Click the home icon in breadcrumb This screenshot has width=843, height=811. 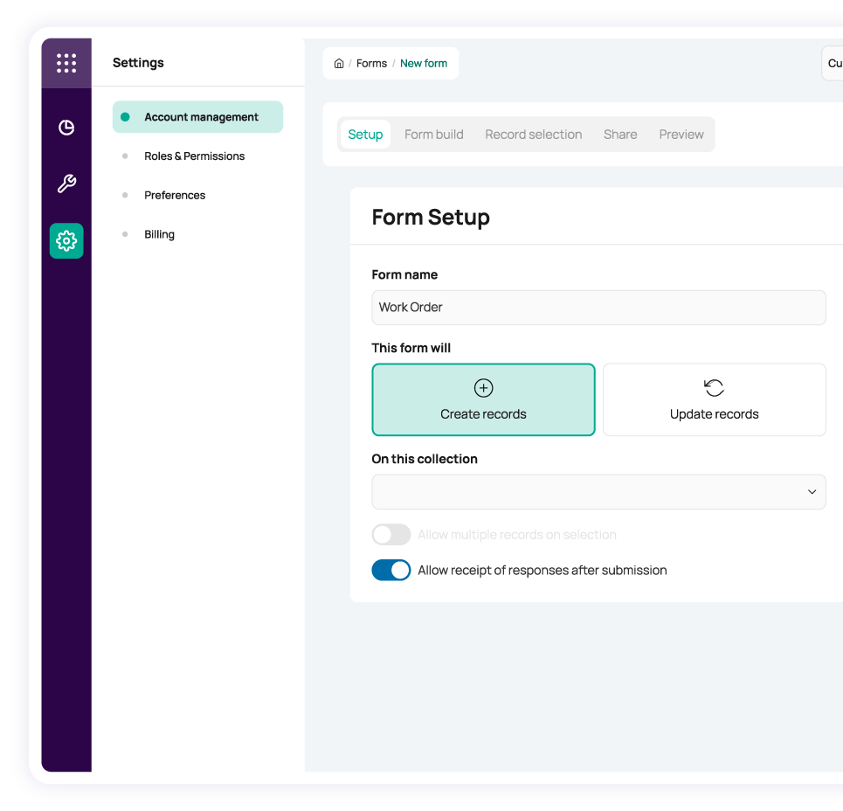[339, 64]
